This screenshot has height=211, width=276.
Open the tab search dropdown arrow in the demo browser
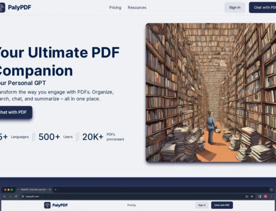(x=272, y=190)
